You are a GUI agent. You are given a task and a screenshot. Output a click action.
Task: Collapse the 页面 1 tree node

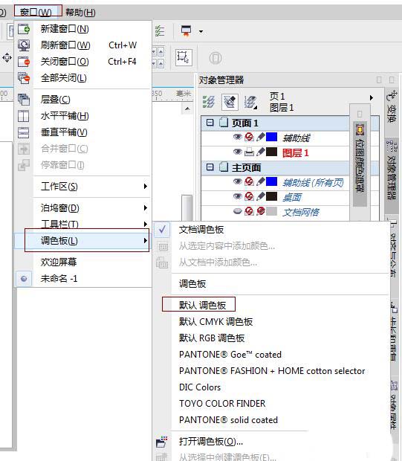tap(210, 122)
